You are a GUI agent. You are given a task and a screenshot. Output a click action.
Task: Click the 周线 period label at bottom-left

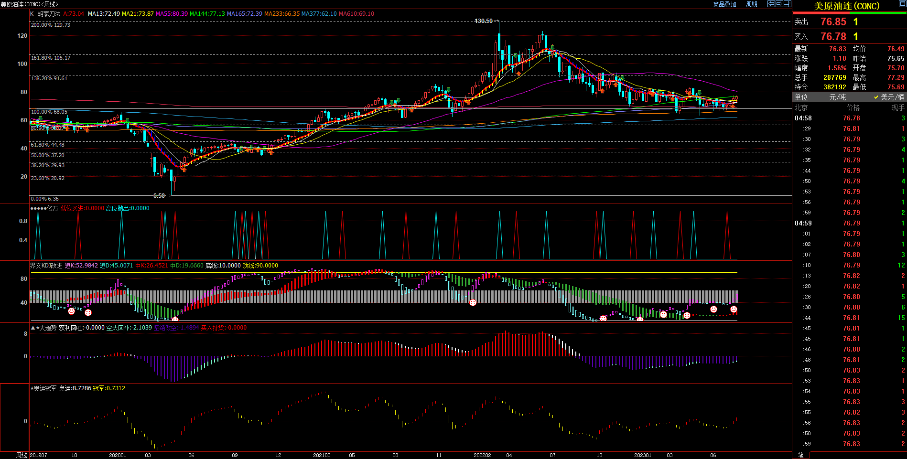(22, 455)
